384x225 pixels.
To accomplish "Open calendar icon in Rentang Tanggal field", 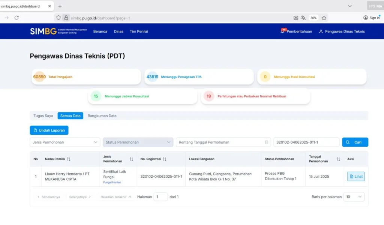I will tap(267, 142).
